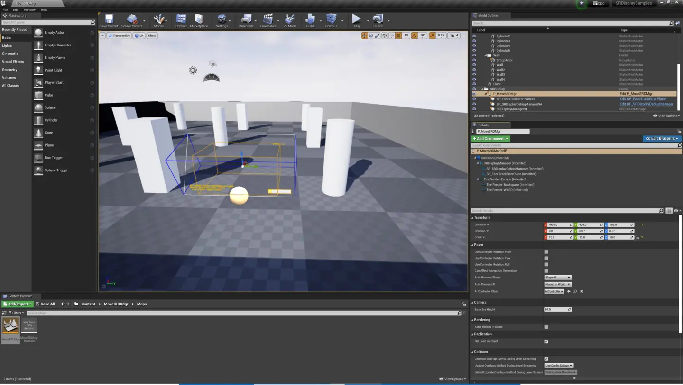Click the Launch toolbar icon
The width and height of the screenshot is (683, 385).
[378, 20]
